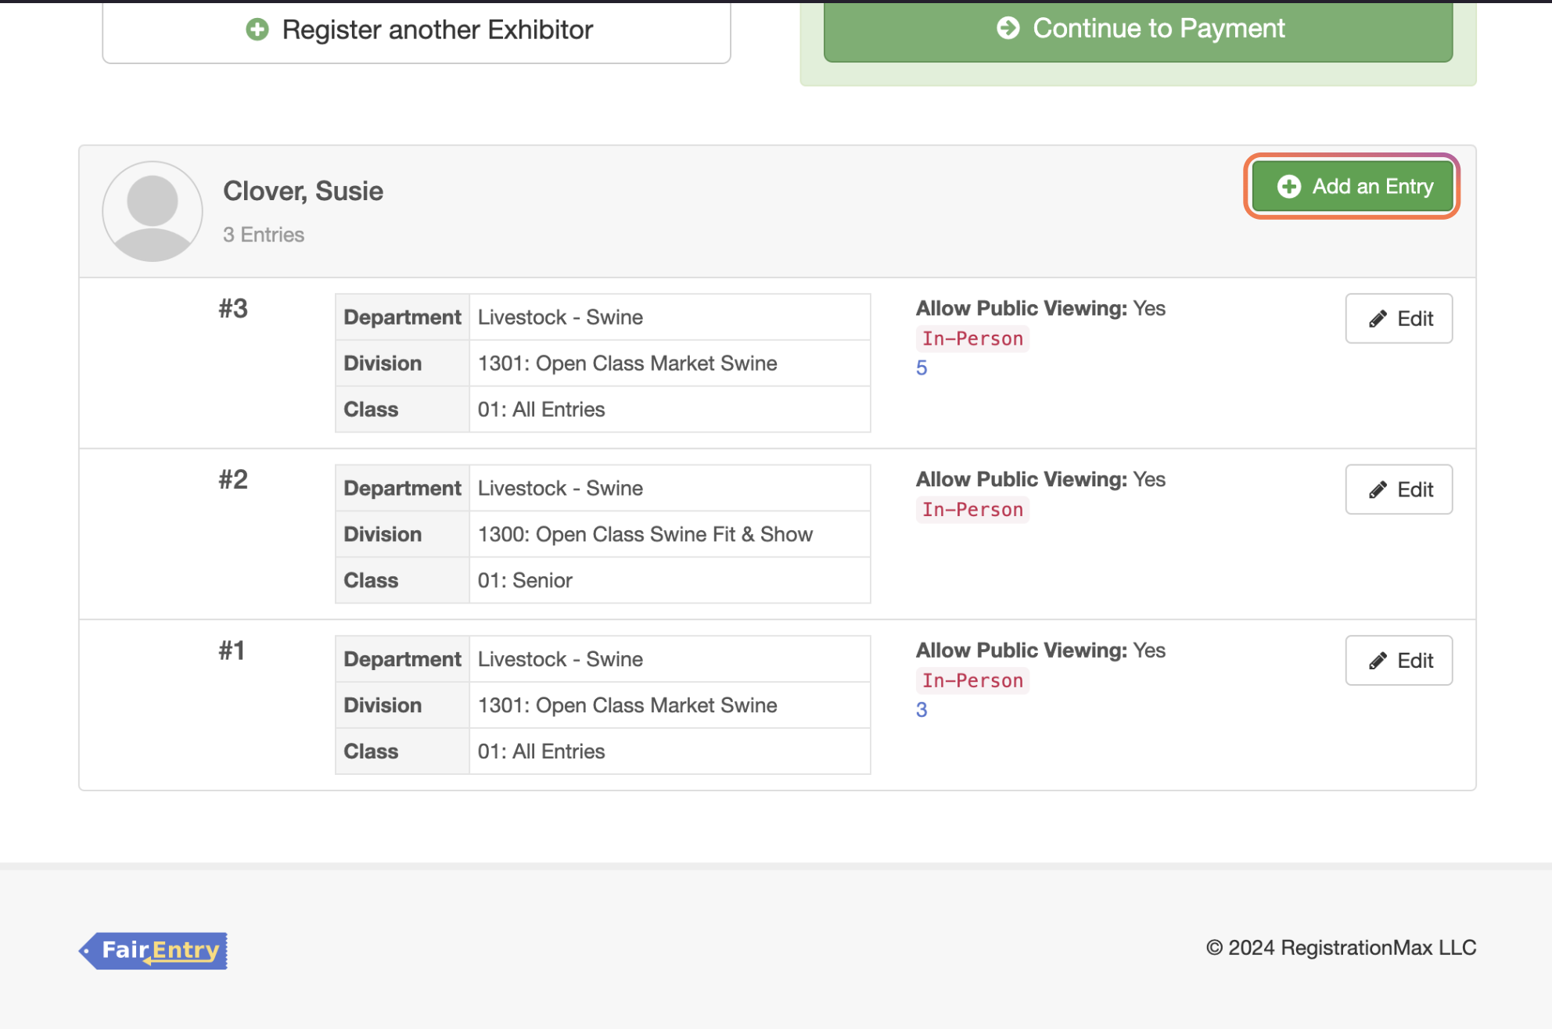Edit entry #2 Swine Fit & Show
This screenshot has width=1552, height=1029.
(1399, 489)
